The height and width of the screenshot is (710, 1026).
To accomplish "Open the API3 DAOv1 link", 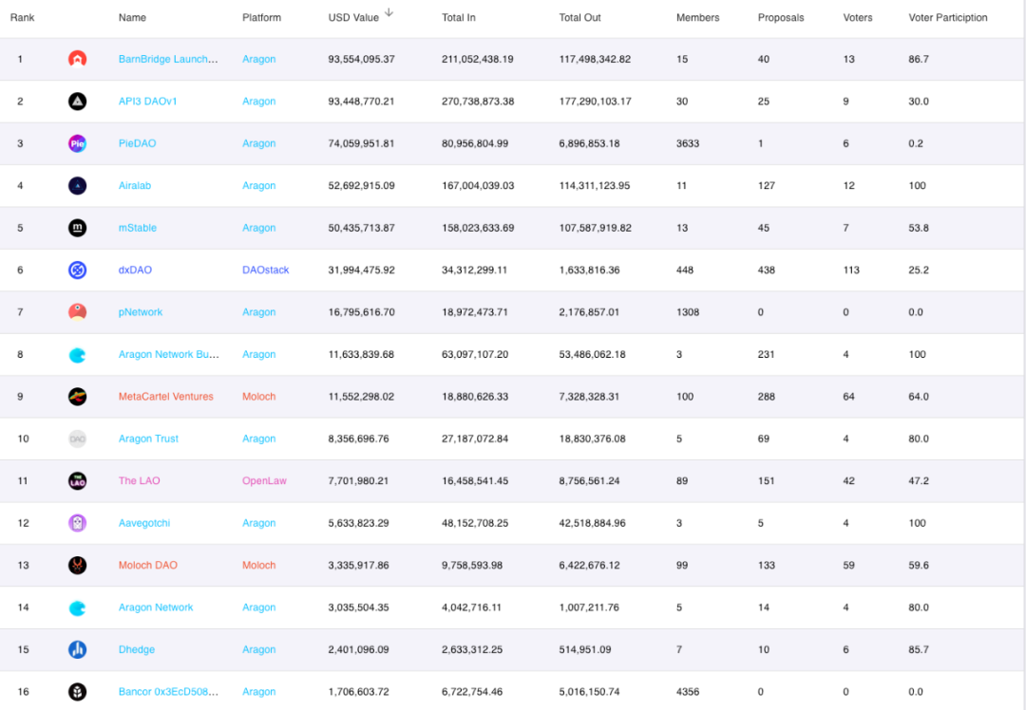I will pos(148,102).
